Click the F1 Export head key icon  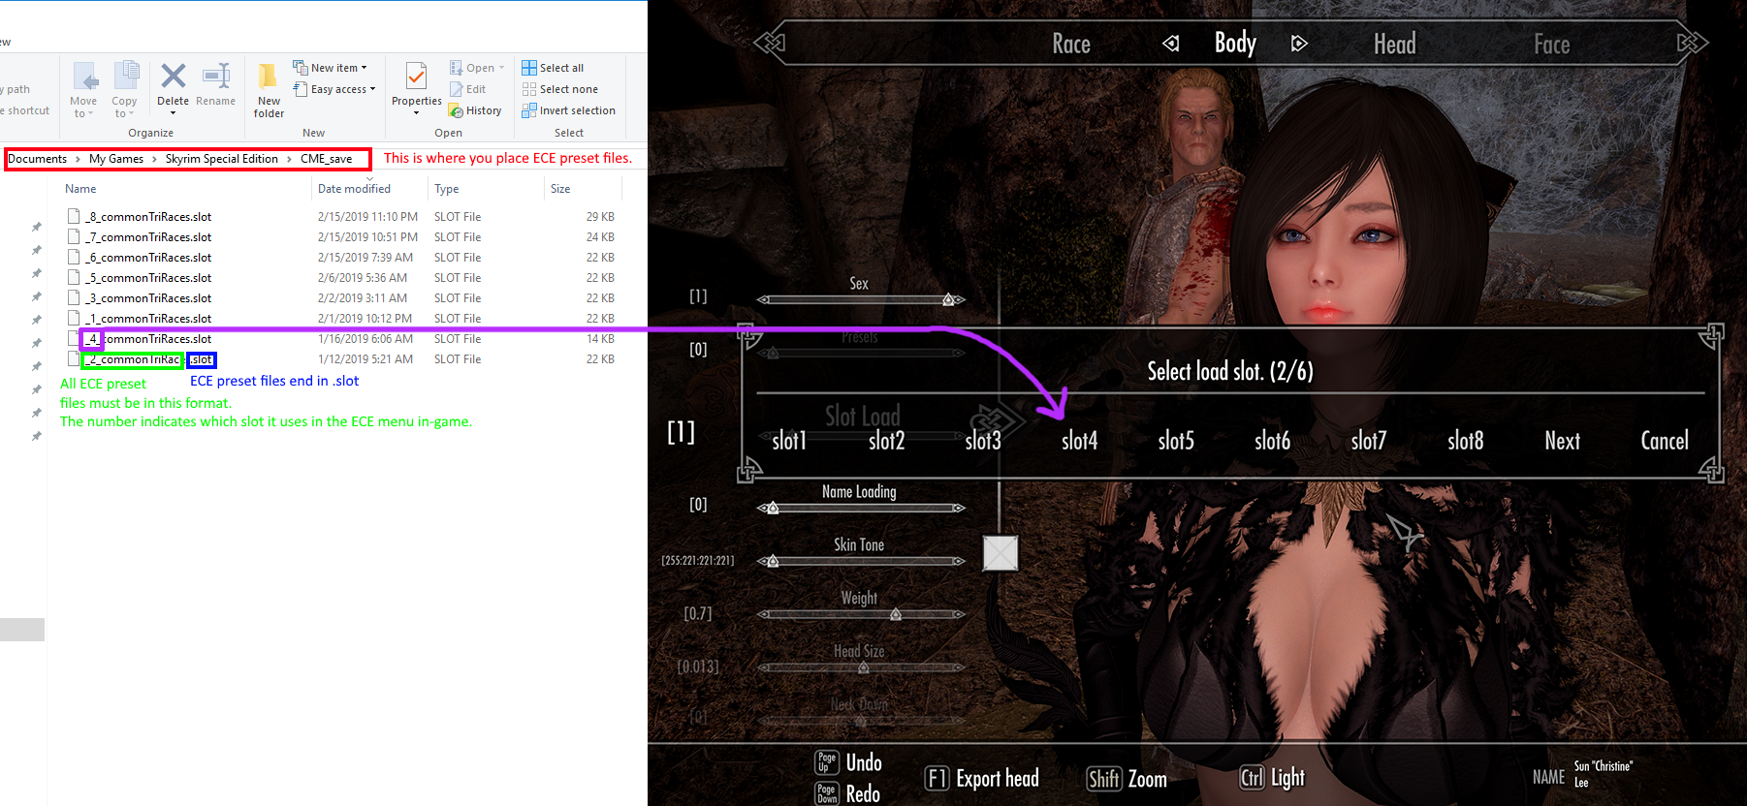coord(937,778)
